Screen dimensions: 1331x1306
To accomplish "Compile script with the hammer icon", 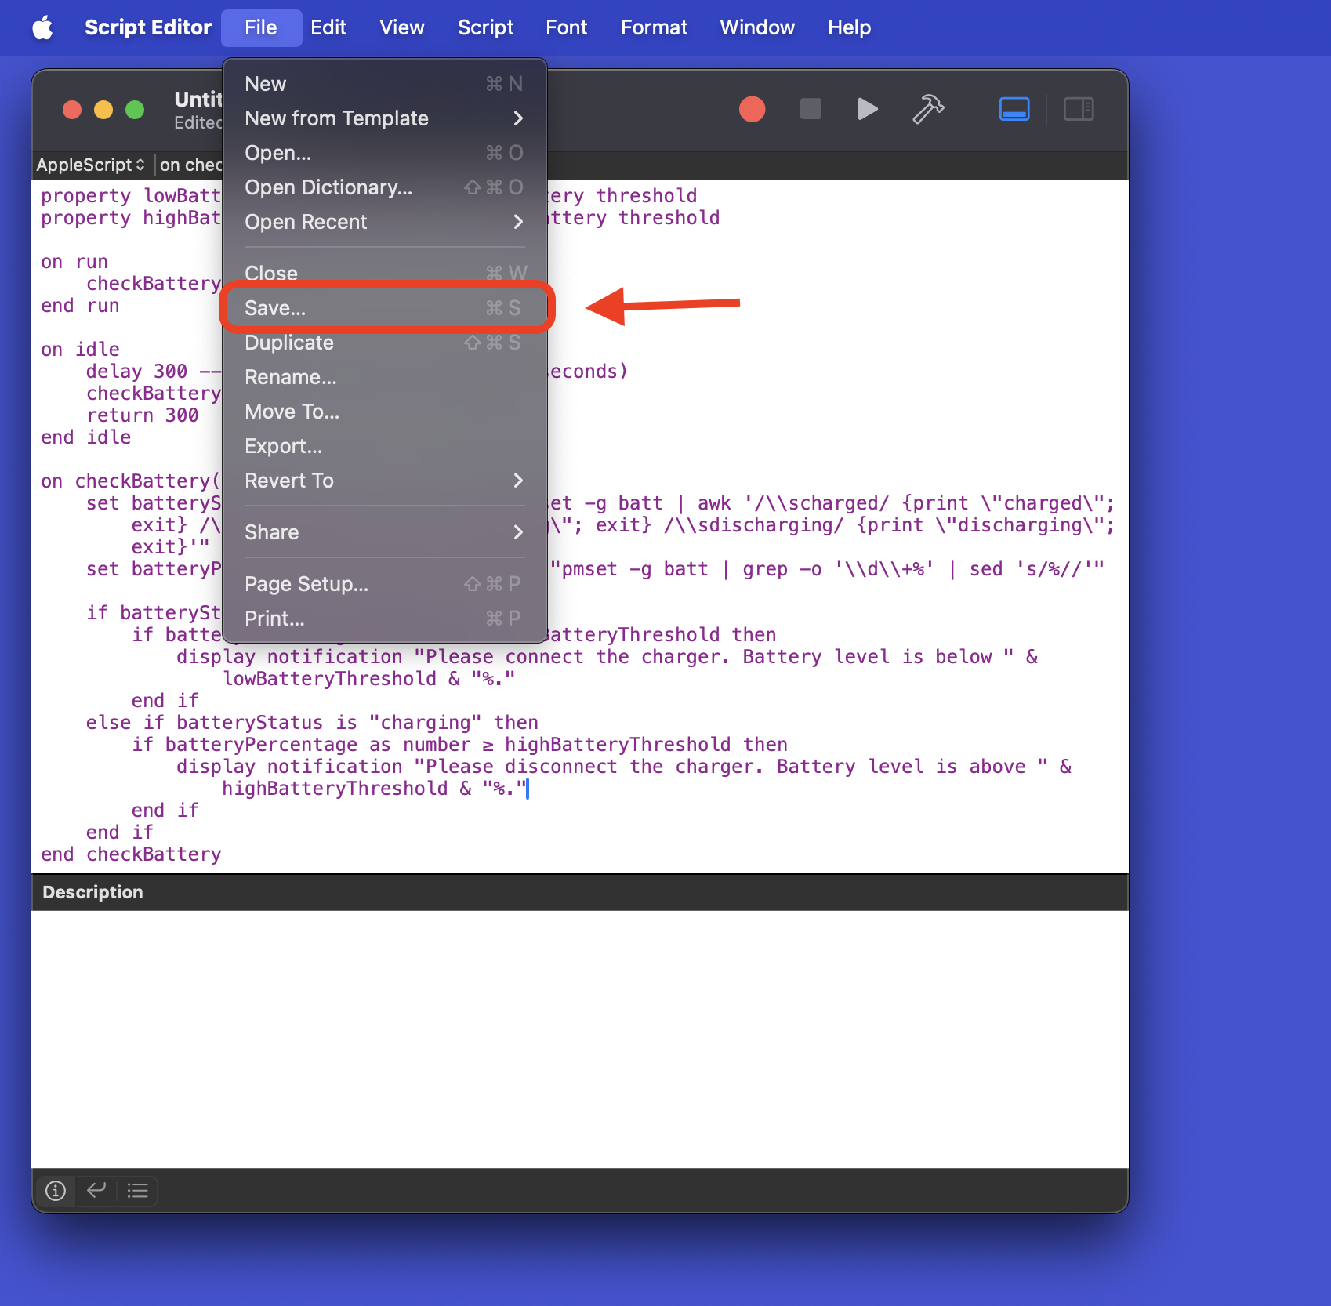I will (928, 109).
